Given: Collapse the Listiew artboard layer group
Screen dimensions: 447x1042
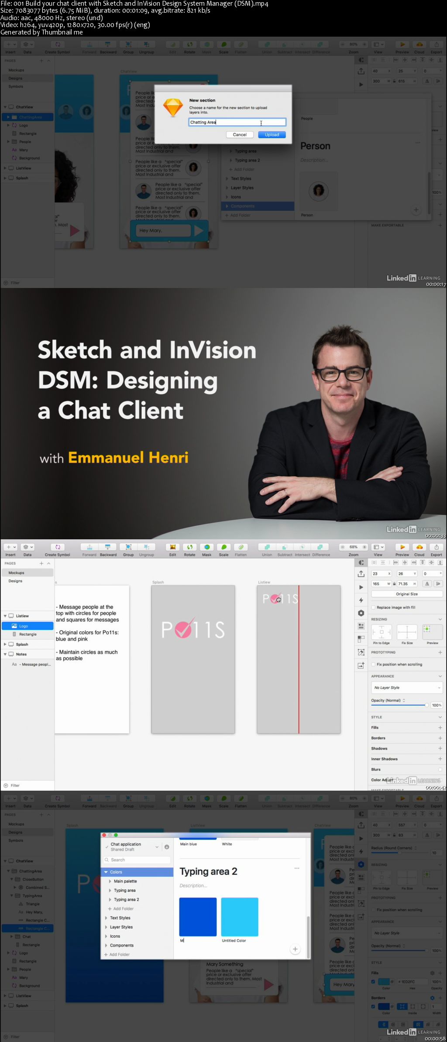Looking at the screenshot, I should 5,616.
